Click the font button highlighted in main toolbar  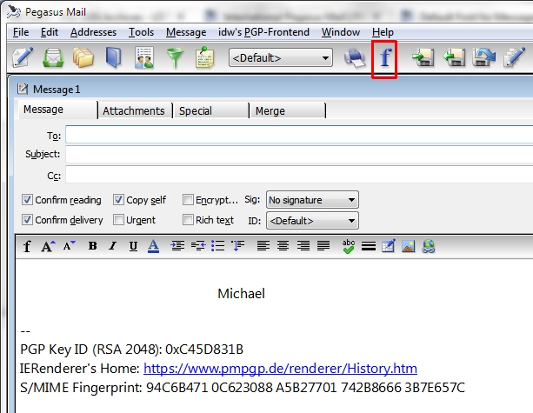[384, 59]
